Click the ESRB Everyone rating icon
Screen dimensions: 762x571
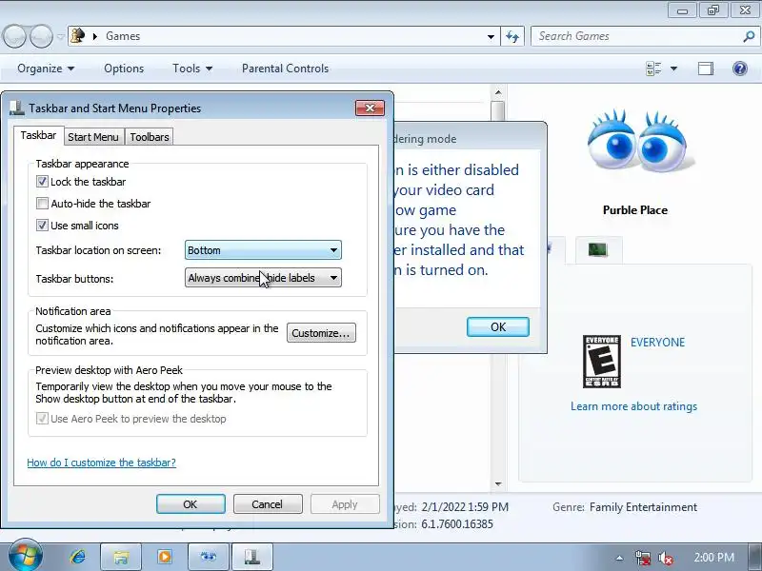click(602, 362)
